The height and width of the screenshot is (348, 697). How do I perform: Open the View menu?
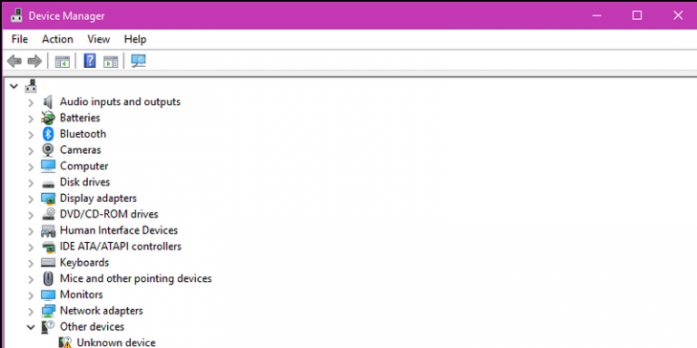[x=98, y=39]
